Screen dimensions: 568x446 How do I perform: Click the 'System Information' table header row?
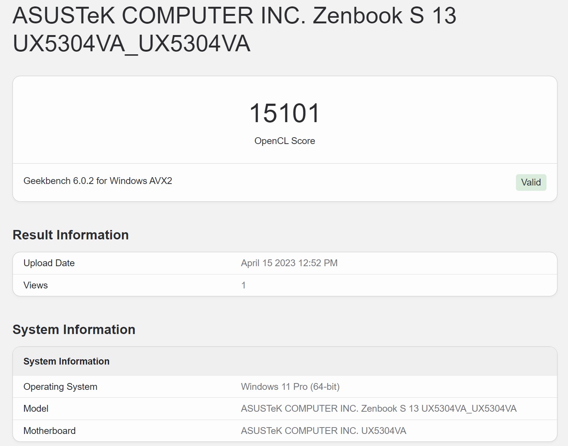click(x=66, y=361)
